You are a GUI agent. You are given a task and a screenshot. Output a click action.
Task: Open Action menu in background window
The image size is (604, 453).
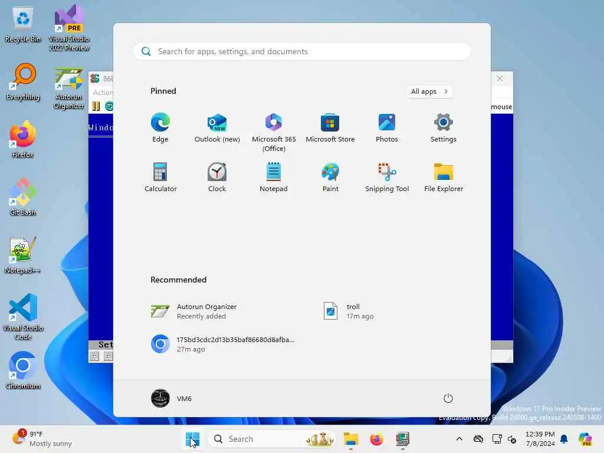[x=103, y=93]
